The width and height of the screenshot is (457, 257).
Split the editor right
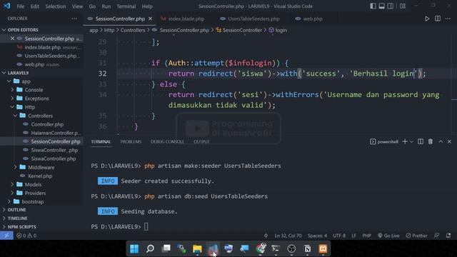point(438,19)
